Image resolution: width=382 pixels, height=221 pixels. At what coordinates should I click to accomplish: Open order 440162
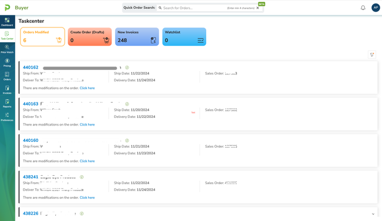[x=31, y=67]
